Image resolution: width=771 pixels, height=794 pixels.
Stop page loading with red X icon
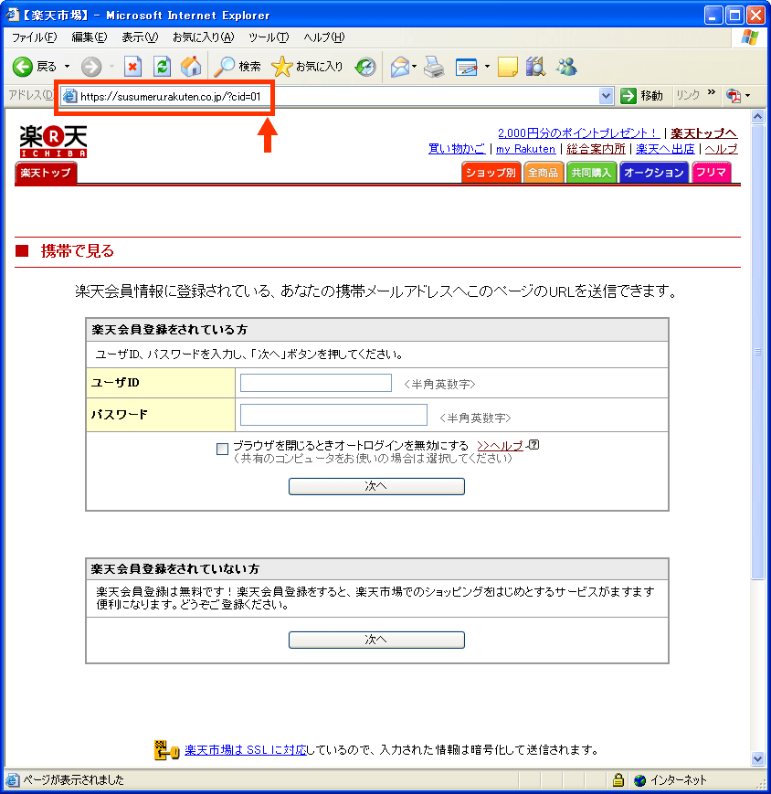132,67
